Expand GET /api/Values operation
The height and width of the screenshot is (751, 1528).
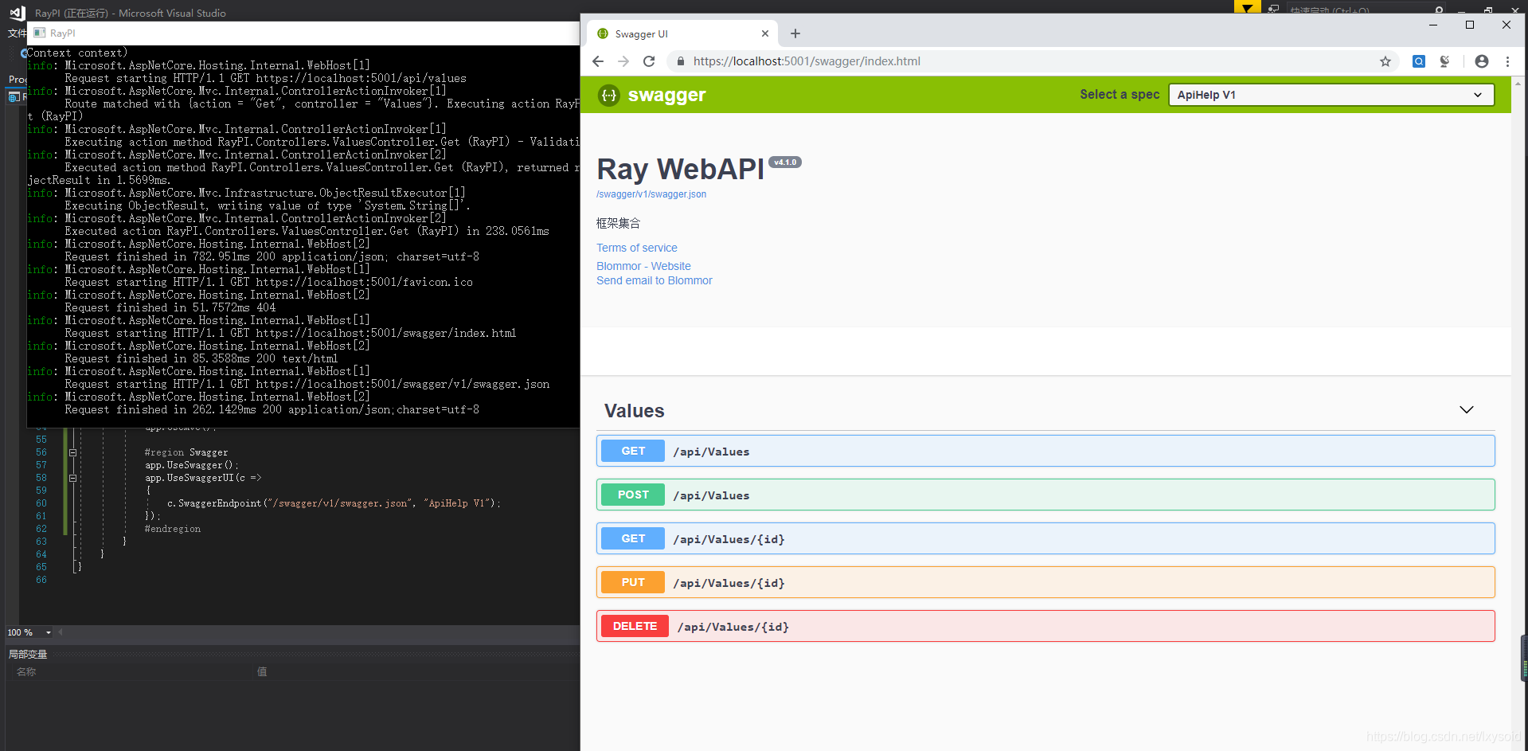[x=1045, y=451]
